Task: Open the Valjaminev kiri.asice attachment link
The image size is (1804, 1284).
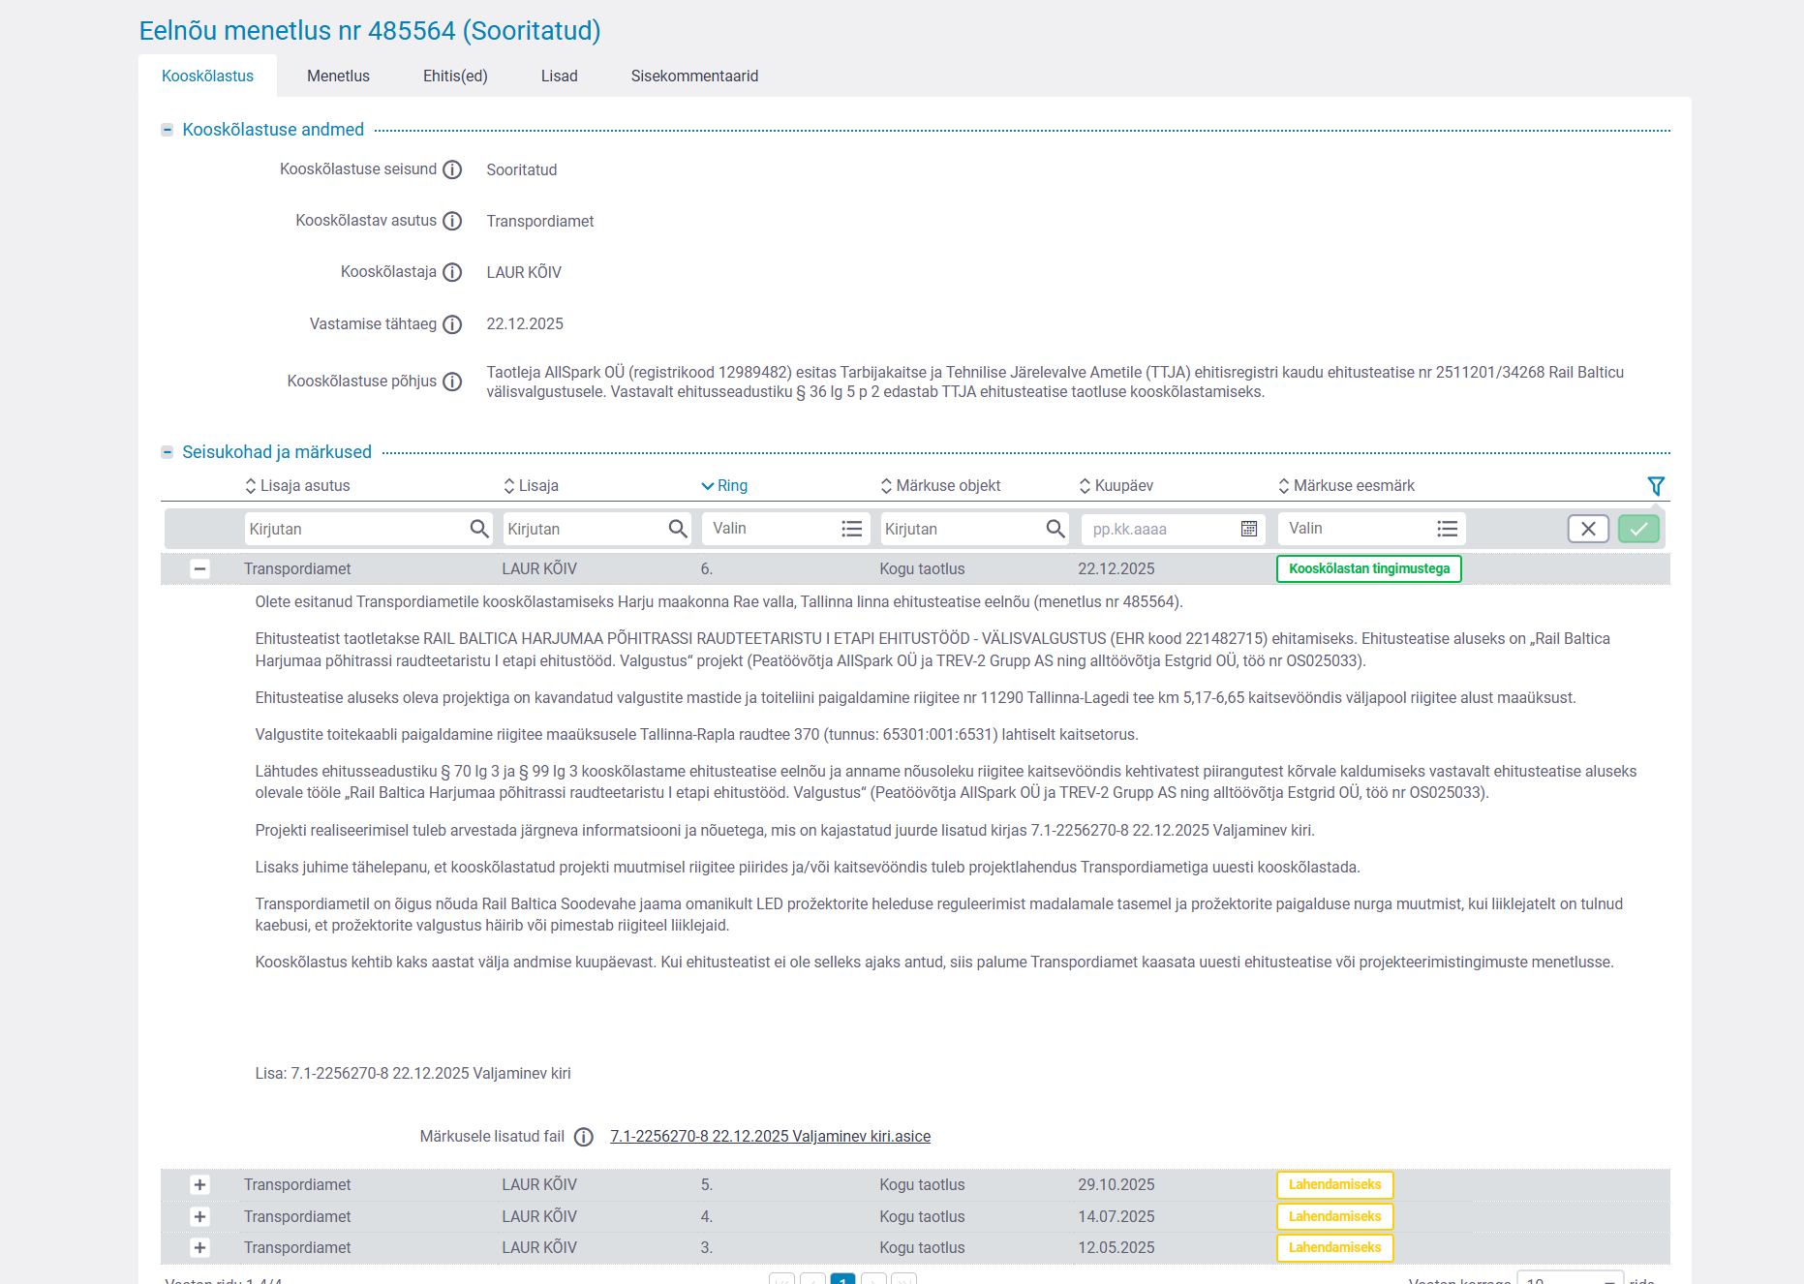Action: click(x=770, y=1137)
